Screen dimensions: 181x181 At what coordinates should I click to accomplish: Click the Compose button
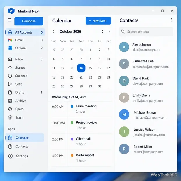tap(29, 21)
